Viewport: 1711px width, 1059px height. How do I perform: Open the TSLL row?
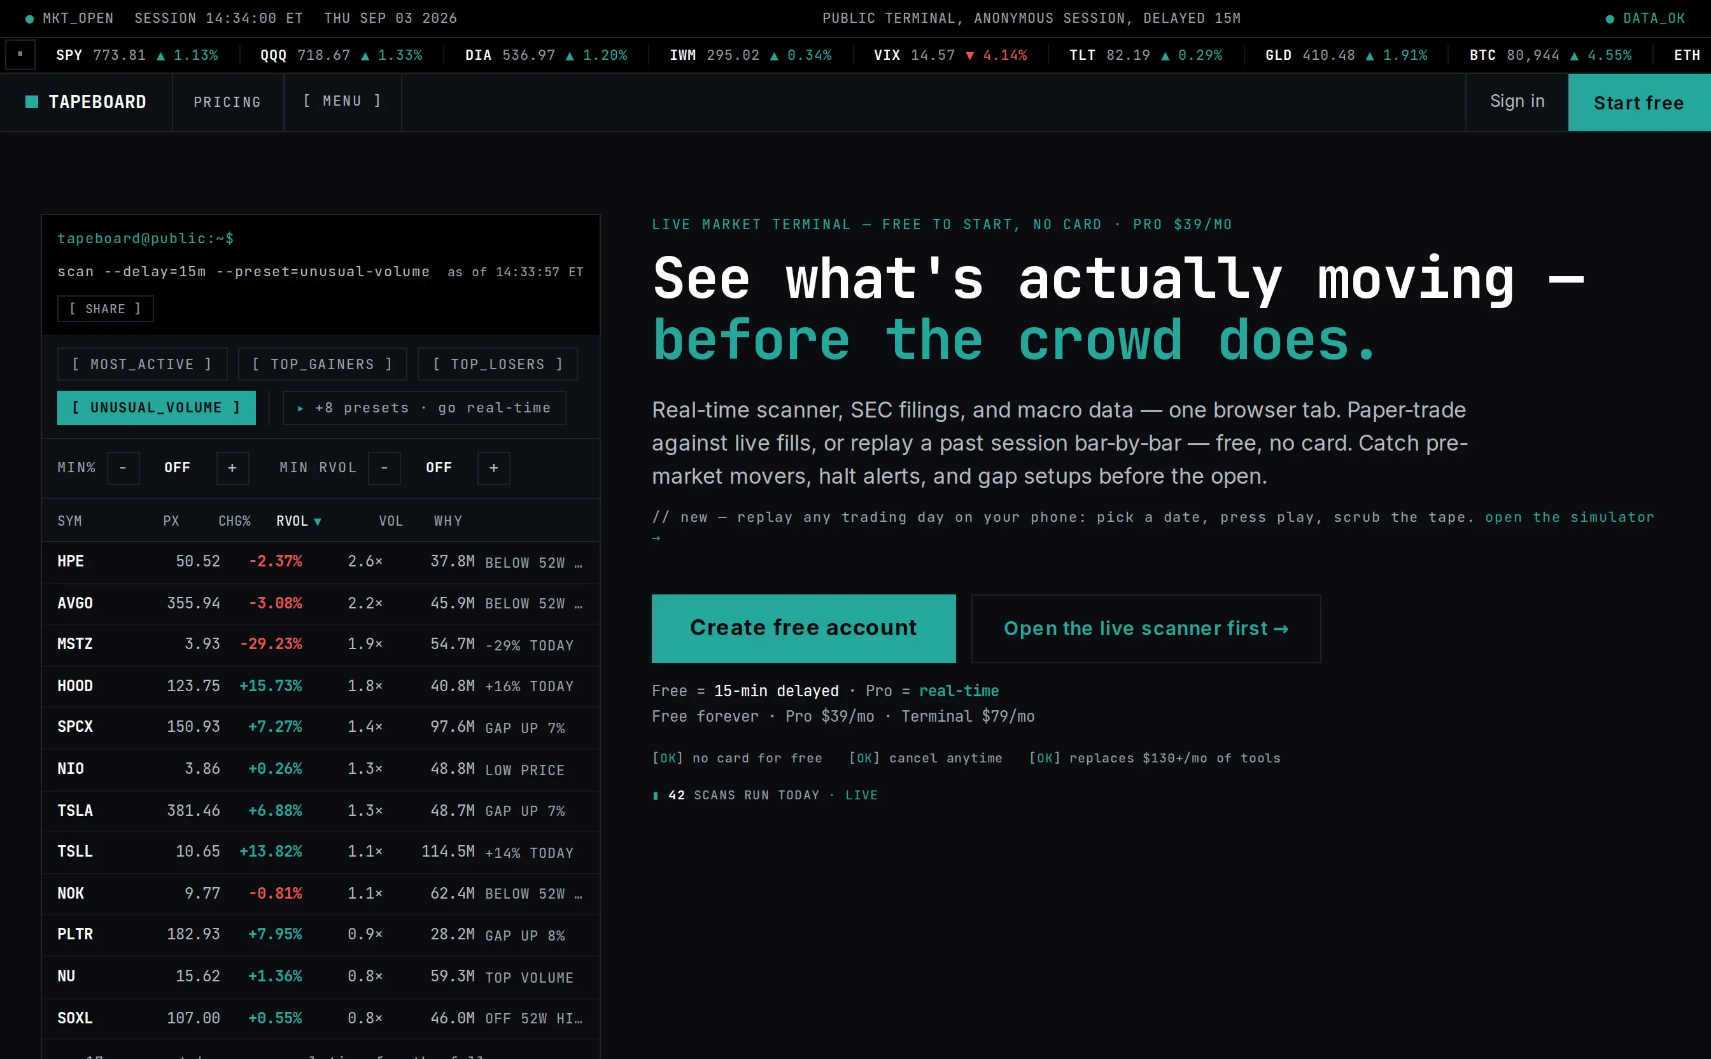point(321,852)
